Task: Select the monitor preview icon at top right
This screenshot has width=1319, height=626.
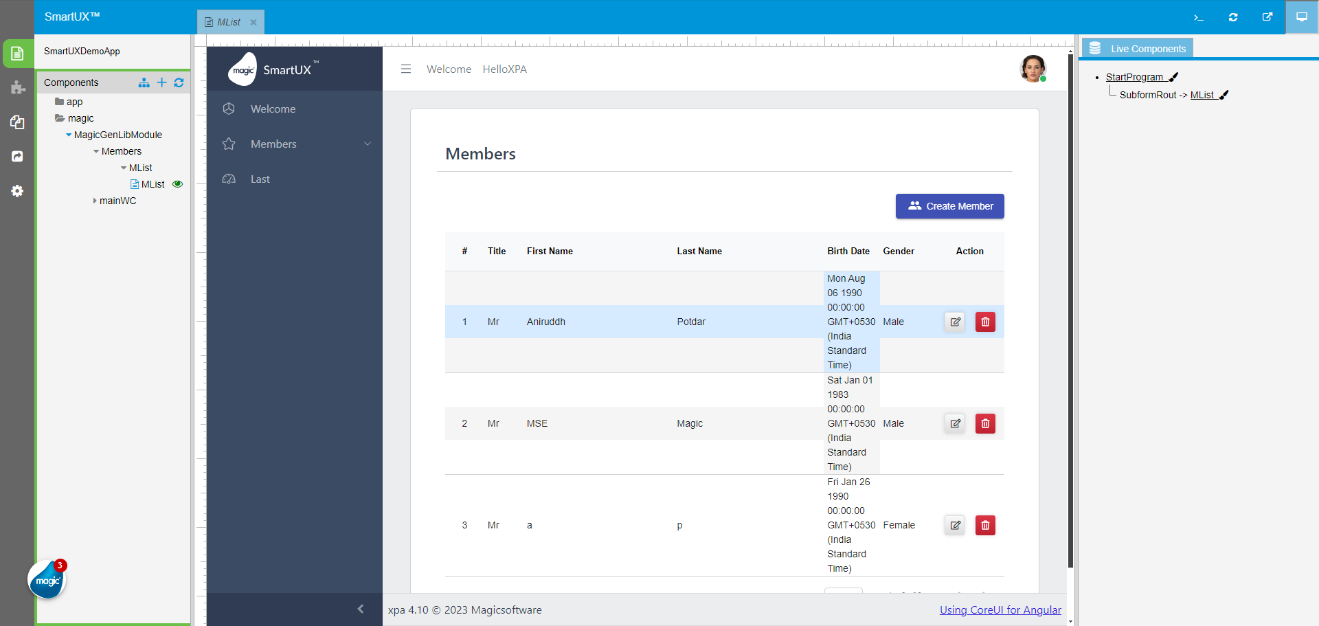Action: pyautogui.click(x=1302, y=17)
